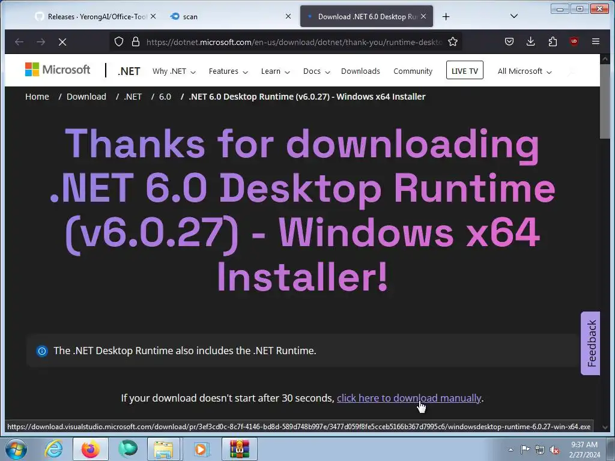615x461 pixels.
Task: Expand the All Microsoft dropdown
Action: (x=524, y=71)
